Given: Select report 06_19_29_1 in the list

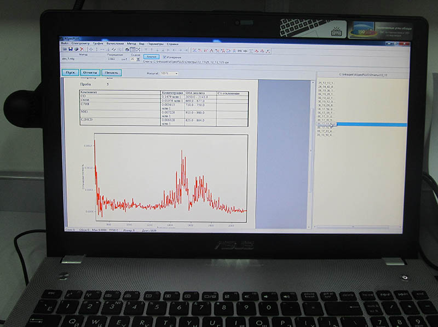Looking at the screenshot, I should pyautogui.click(x=325, y=94).
